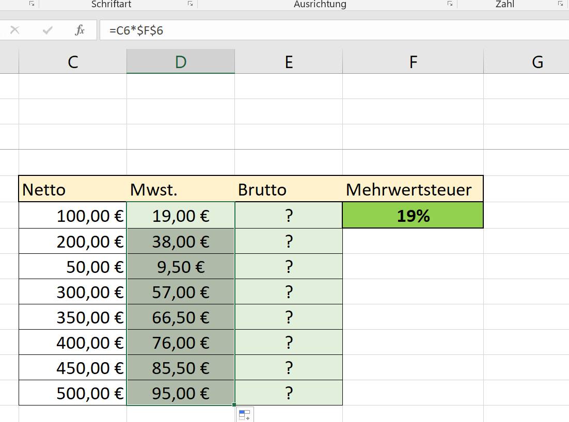
Task: Click into the formula bar showing =C6*$F$6
Action: pyautogui.click(x=334, y=30)
